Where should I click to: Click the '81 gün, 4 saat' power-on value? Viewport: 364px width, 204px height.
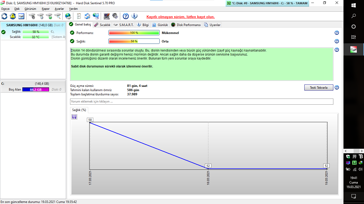click(137, 86)
